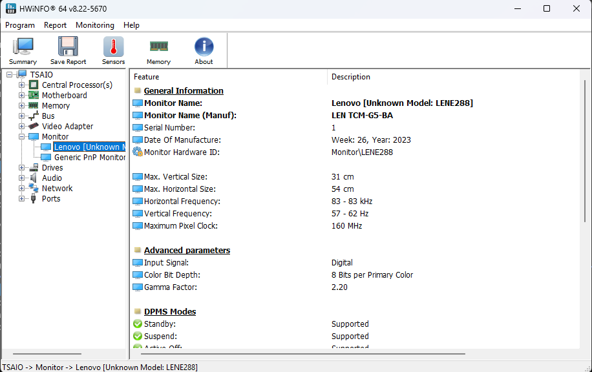Click the Motherboard tree icon
Screen dimensions: 592x372
tap(34, 95)
